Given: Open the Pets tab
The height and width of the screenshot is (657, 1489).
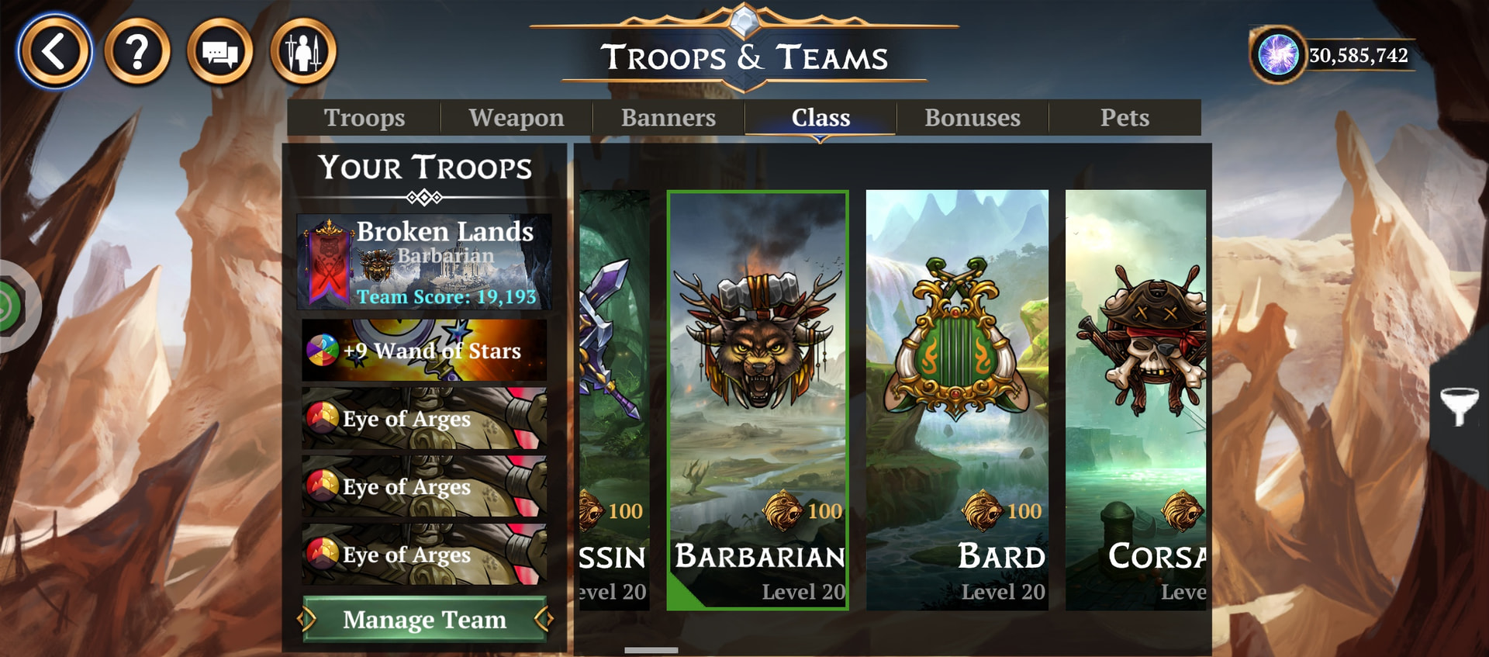Looking at the screenshot, I should [1125, 117].
